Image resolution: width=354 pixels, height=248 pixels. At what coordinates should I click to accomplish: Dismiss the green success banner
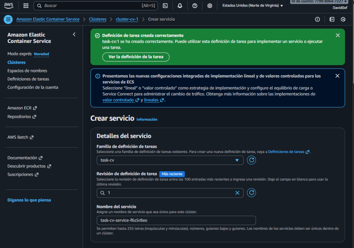(x=338, y=35)
